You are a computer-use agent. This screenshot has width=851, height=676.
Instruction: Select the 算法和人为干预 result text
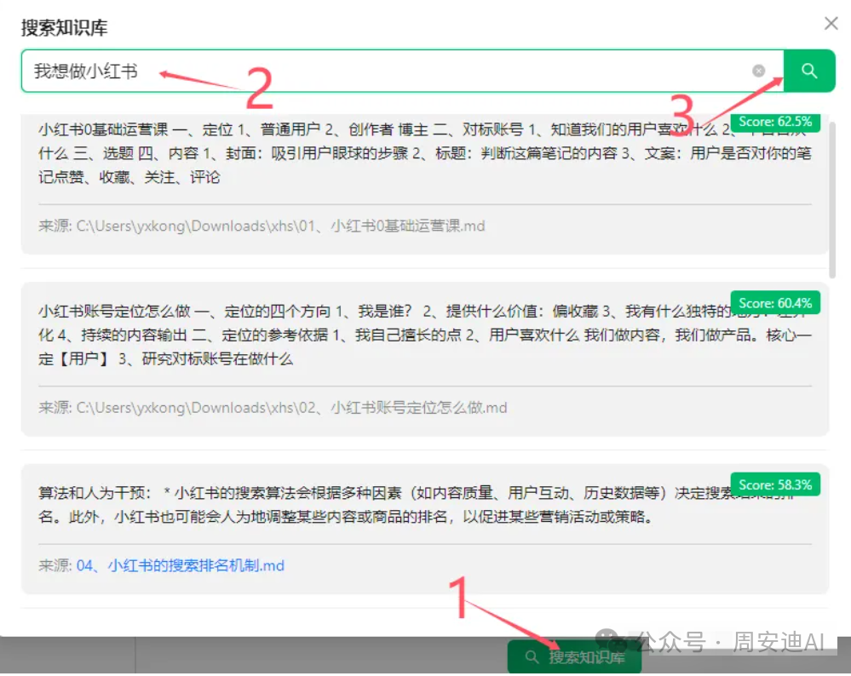418,505
